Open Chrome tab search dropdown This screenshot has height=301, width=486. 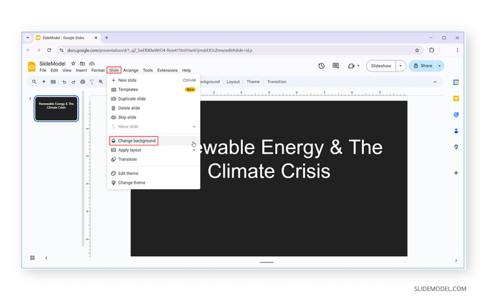[27, 38]
